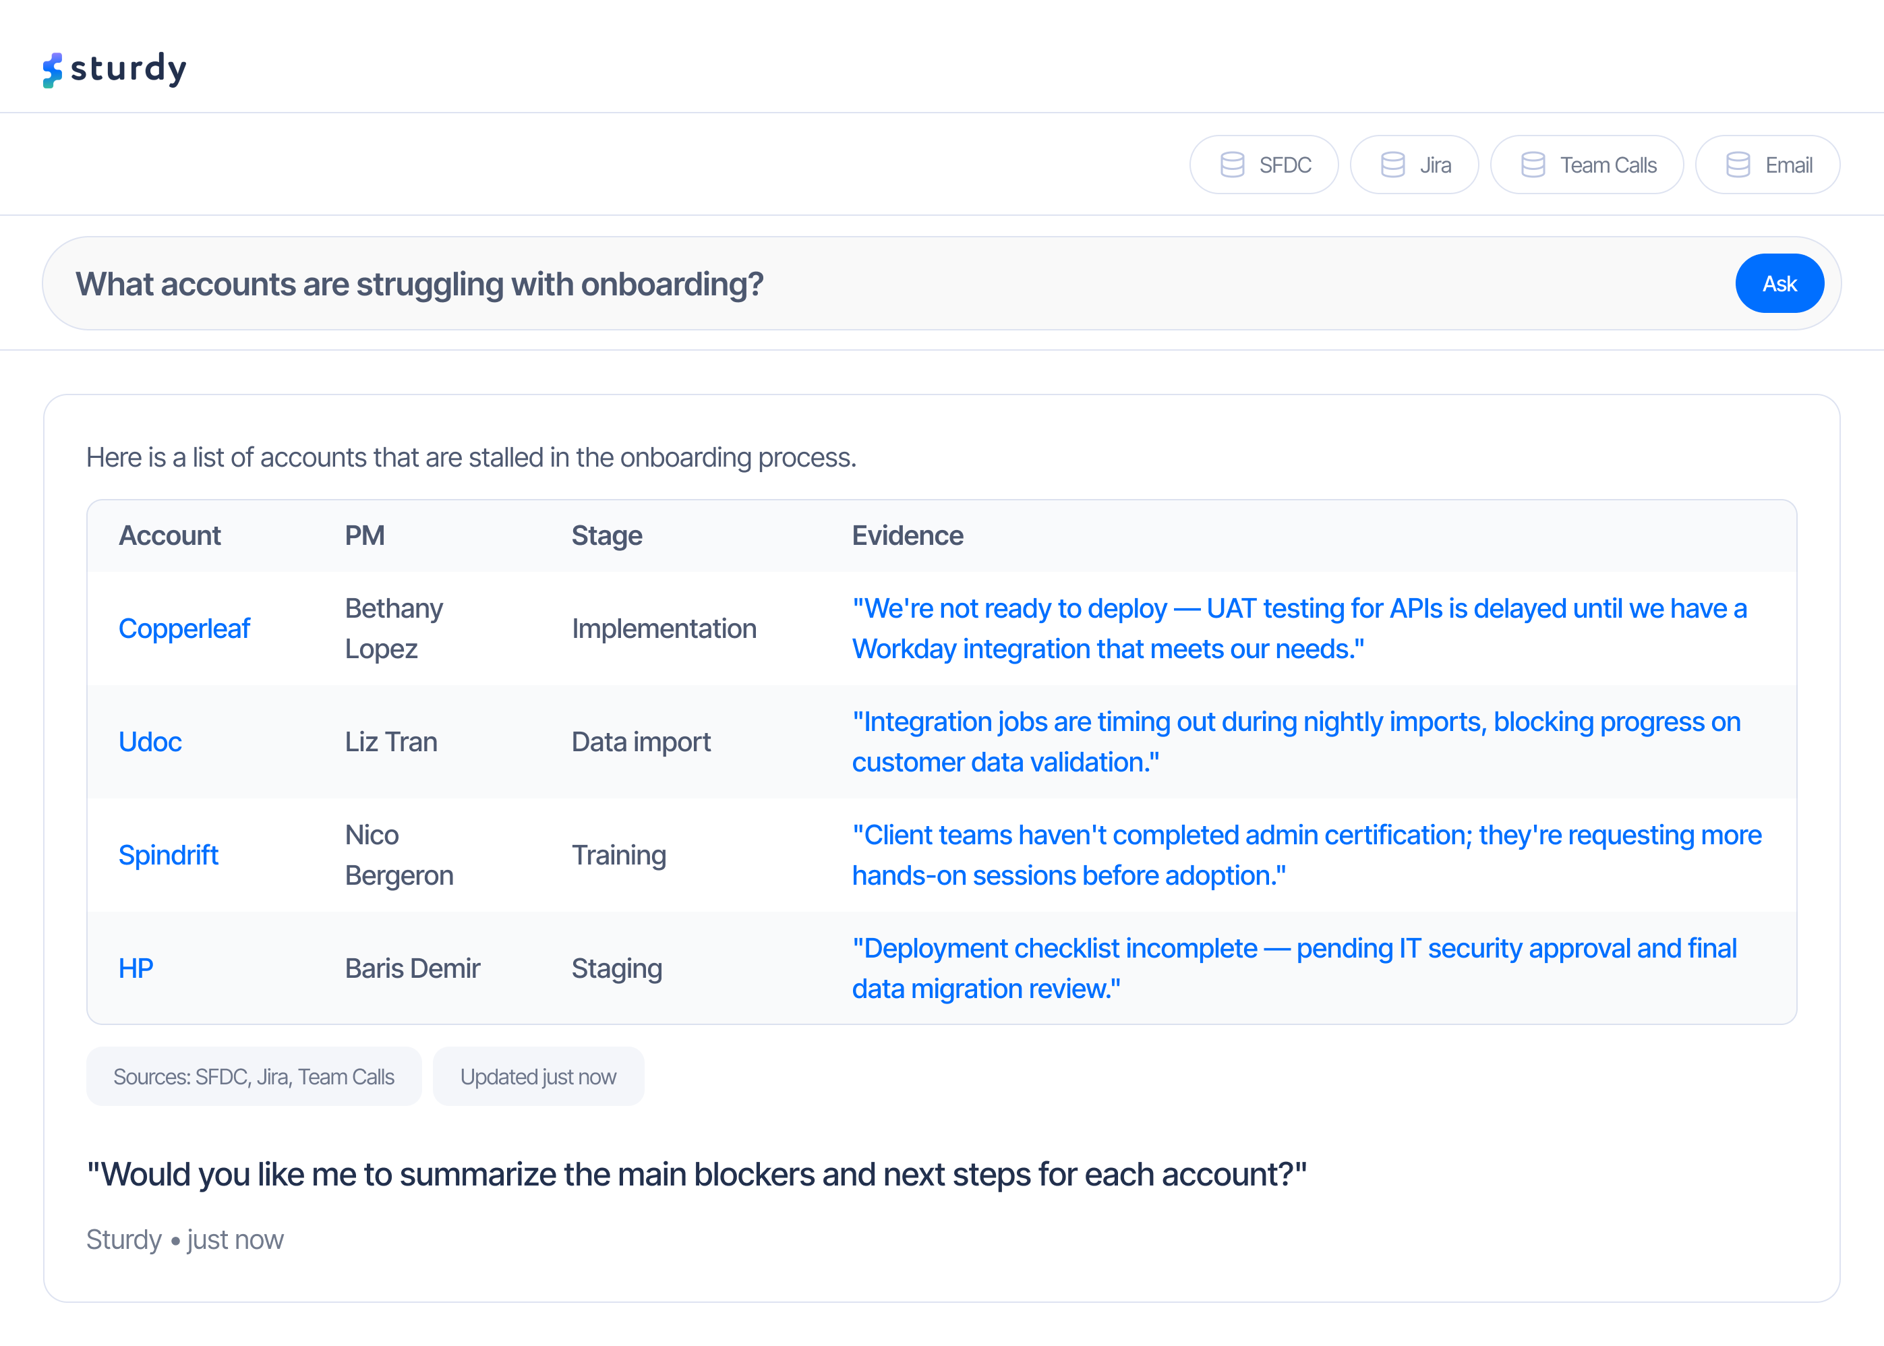Click the Sturdy logo icon

52,69
